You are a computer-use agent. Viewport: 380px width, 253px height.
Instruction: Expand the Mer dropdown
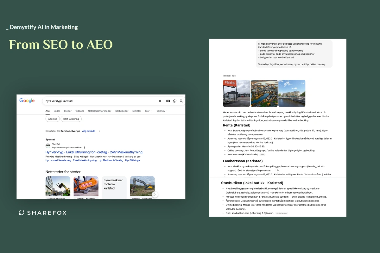[x=149, y=111]
